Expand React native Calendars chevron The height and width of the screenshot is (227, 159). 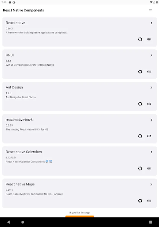coord(151,152)
